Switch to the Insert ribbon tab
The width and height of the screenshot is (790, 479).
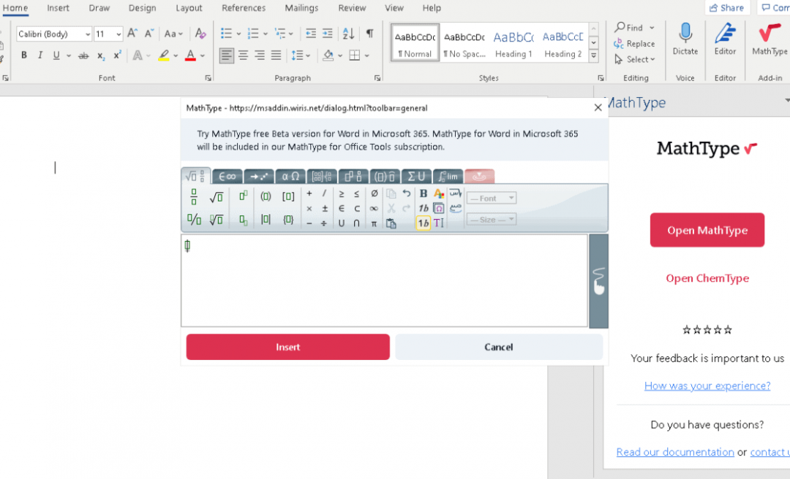click(58, 8)
